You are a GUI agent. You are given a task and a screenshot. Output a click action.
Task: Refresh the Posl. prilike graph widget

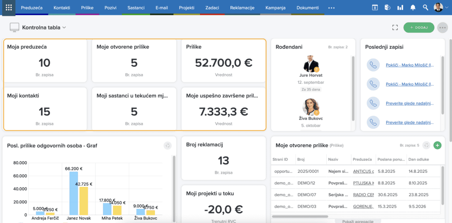pos(167,145)
